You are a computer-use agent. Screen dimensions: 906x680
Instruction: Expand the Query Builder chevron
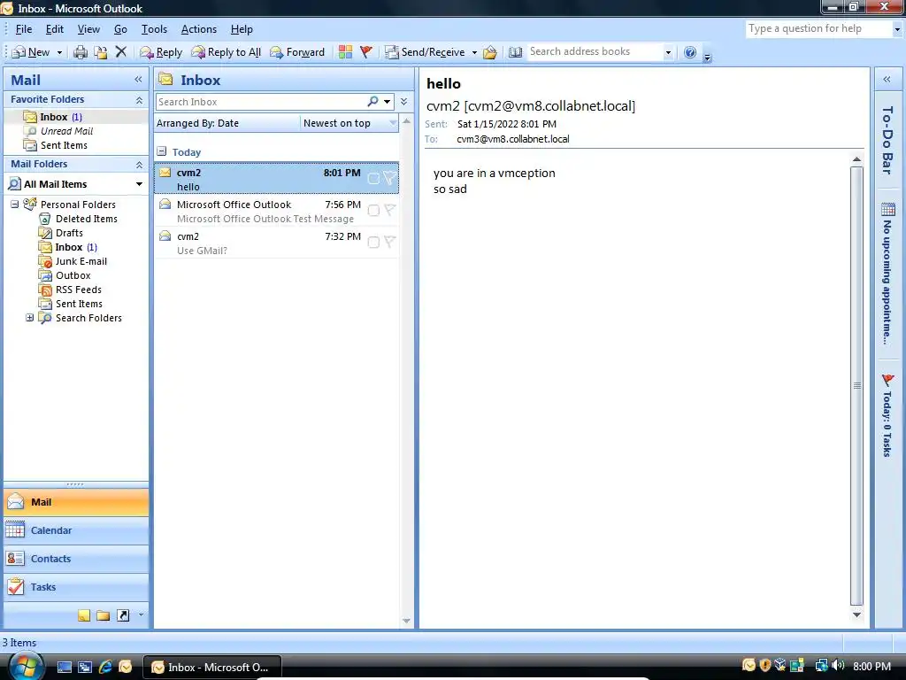click(403, 102)
